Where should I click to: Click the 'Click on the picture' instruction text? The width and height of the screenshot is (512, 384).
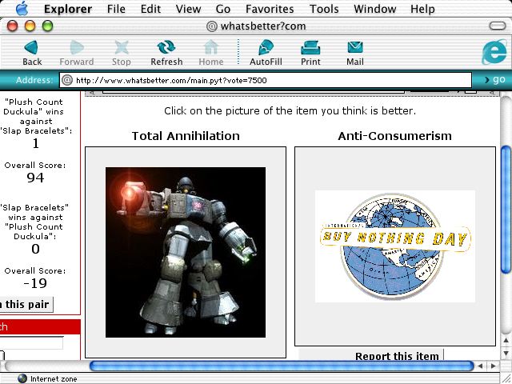(290, 111)
